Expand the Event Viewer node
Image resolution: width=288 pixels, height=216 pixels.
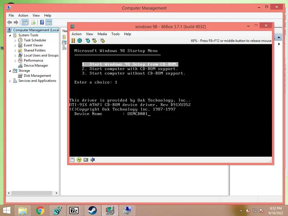(x=15, y=45)
